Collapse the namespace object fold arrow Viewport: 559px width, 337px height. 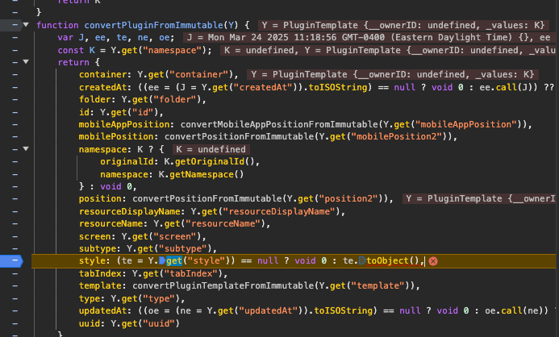click(x=26, y=148)
